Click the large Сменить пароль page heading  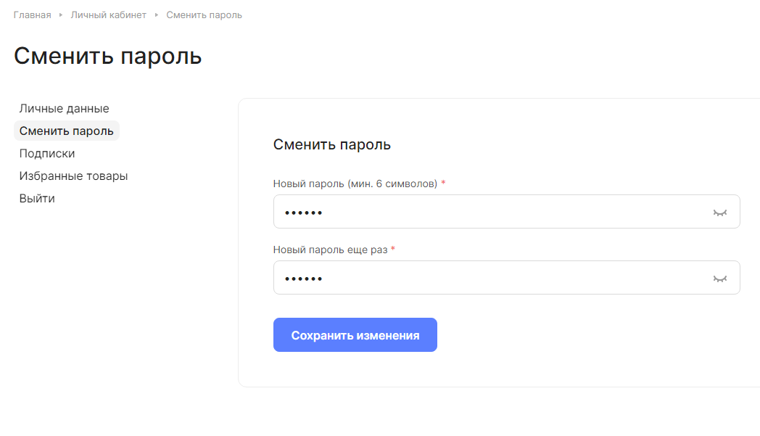pos(107,56)
